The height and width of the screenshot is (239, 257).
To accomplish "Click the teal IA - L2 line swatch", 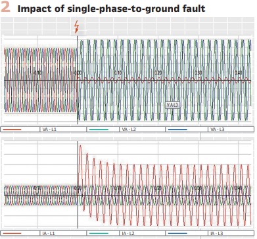I will point(99,233).
